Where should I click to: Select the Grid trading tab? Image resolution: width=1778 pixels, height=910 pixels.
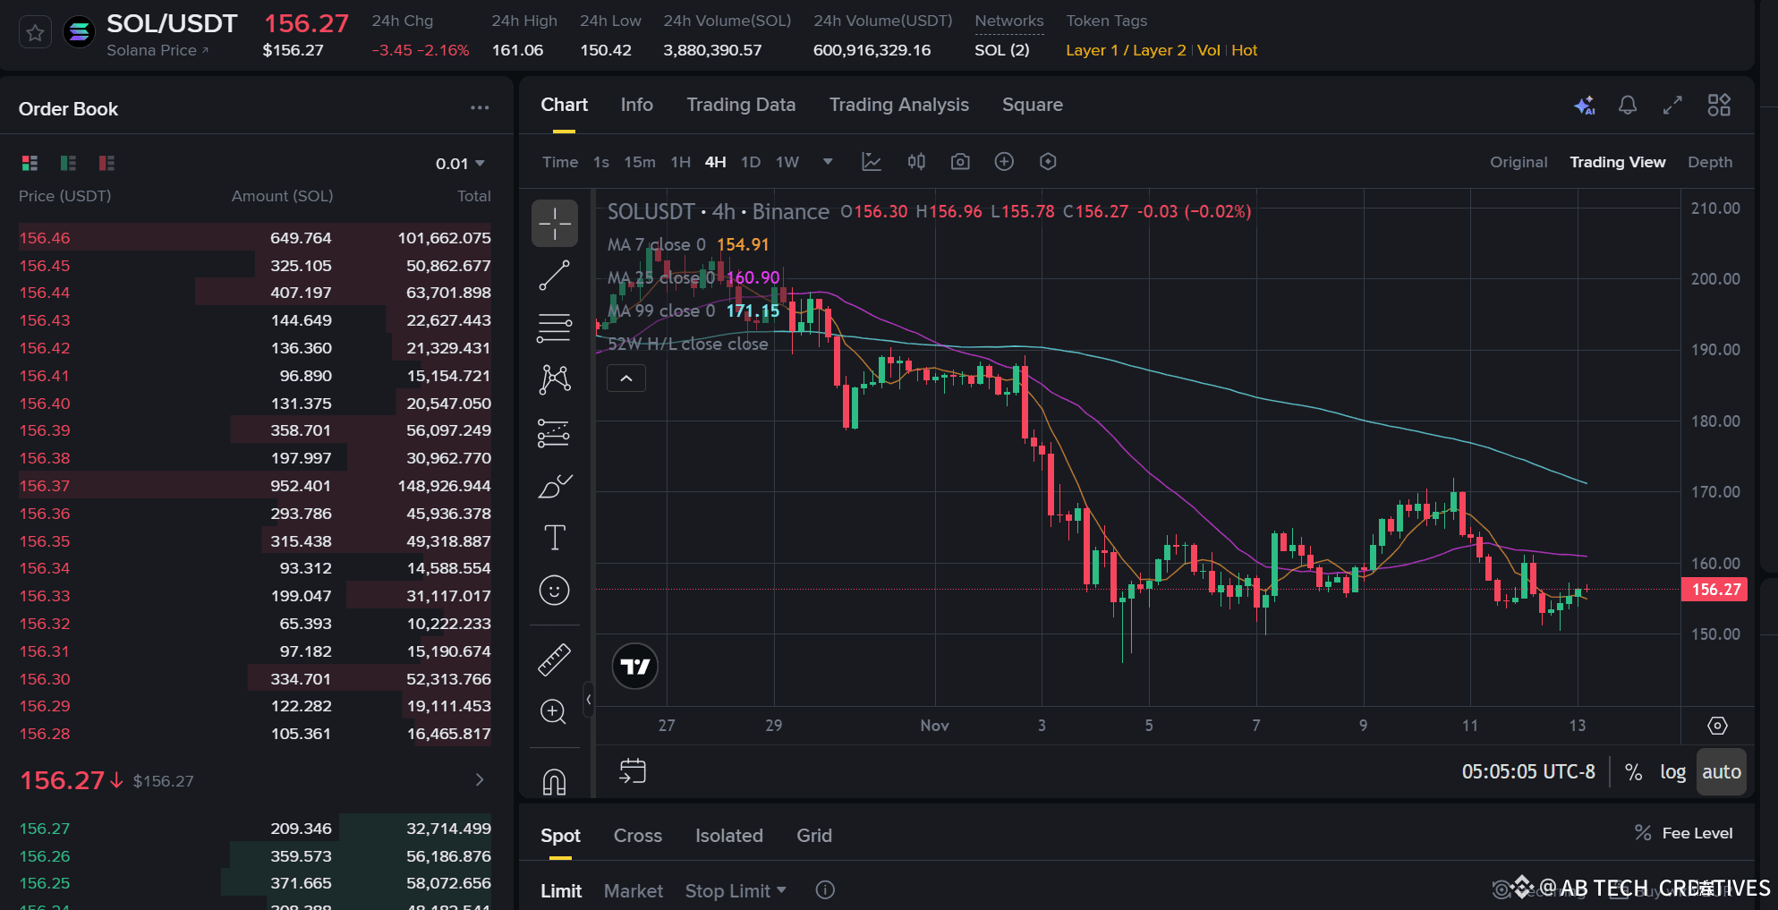tap(814, 836)
